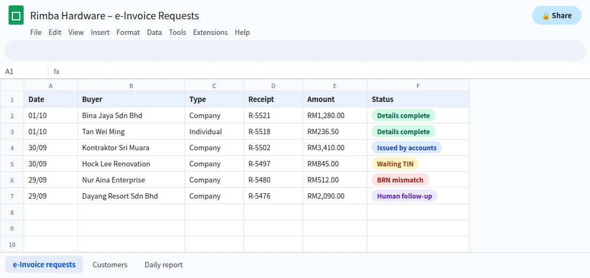
Task: Open the Format menu
Action: coord(128,32)
